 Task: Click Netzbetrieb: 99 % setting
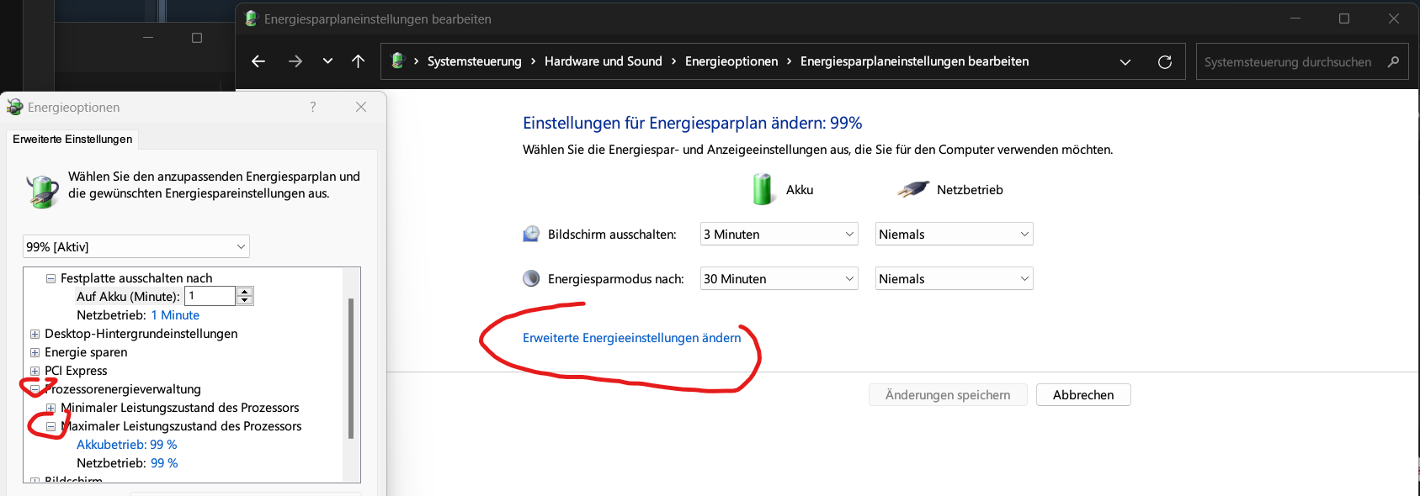pyautogui.click(x=127, y=463)
